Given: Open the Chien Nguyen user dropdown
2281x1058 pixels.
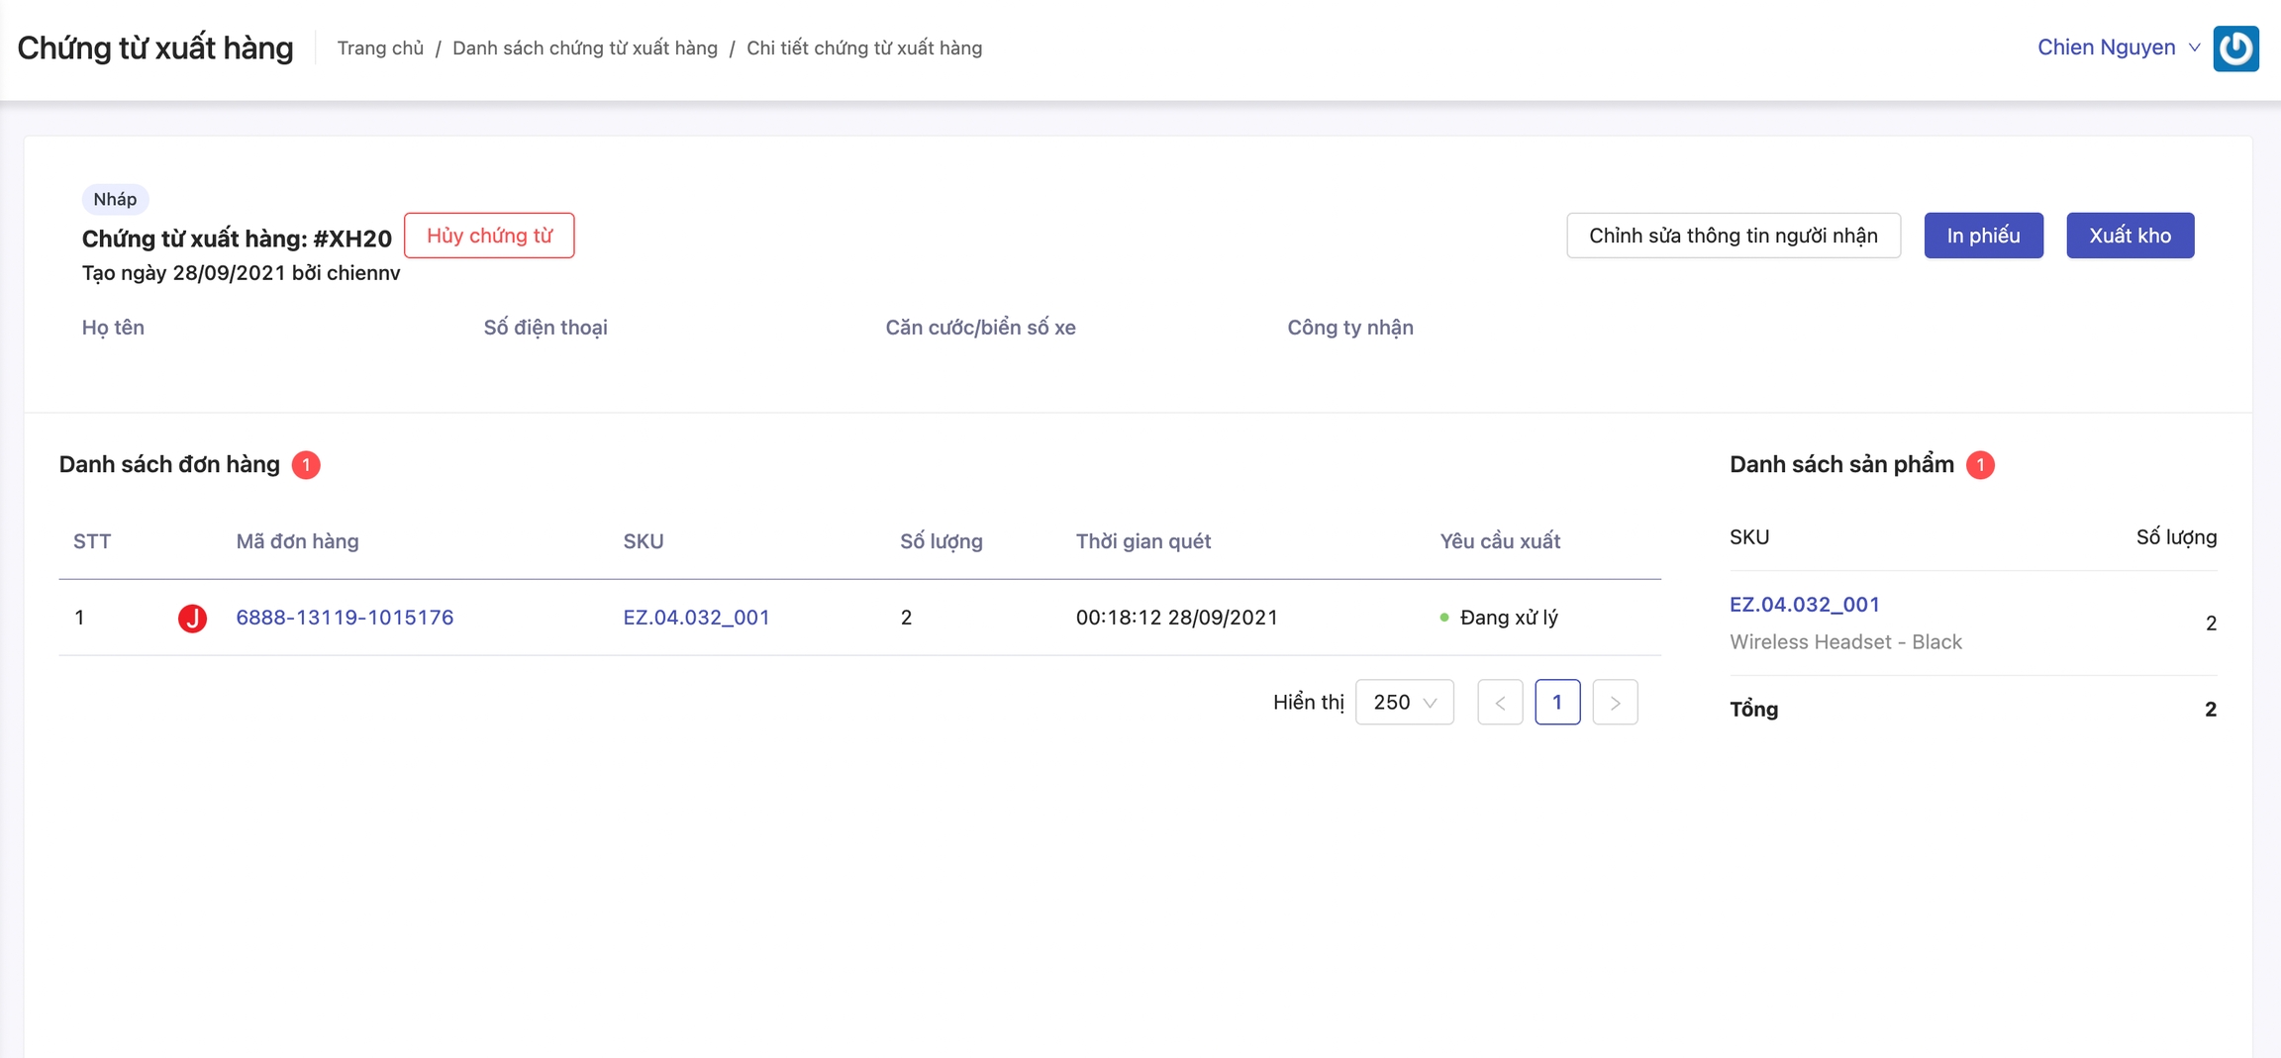Looking at the screenshot, I should point(2117,48).
